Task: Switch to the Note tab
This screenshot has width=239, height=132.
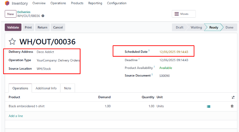Action: point(67,88)
